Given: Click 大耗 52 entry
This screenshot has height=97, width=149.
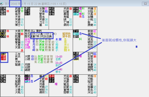Looking at the screenshot, I should [x=19, y=92].
